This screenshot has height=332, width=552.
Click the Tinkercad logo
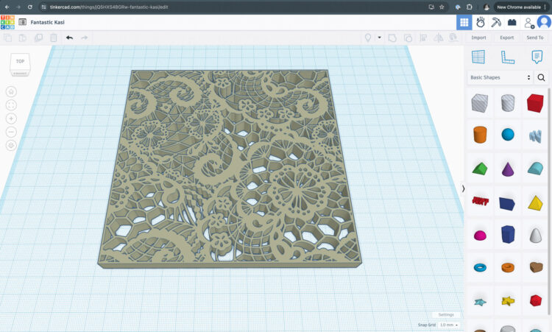8,22
